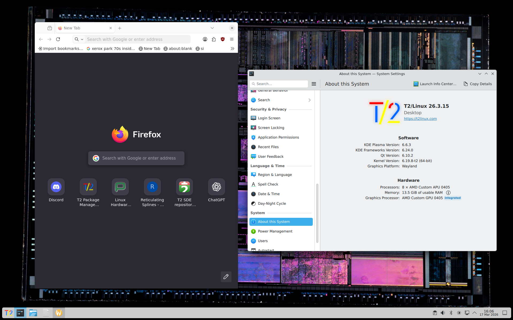
Task: Open Firefox View tab list icon
Action: point(50,28)
